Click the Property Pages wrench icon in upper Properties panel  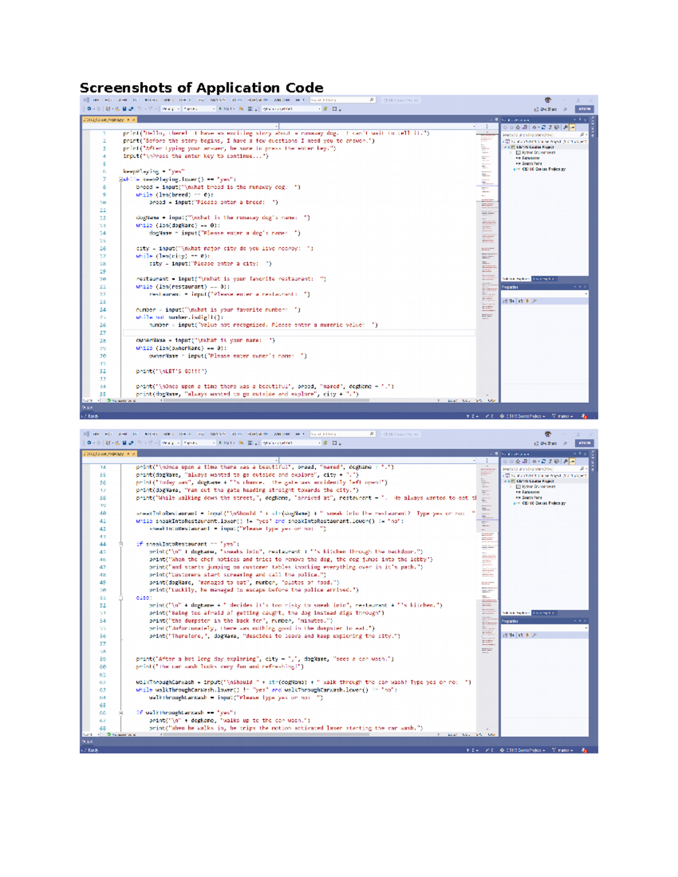534,301
